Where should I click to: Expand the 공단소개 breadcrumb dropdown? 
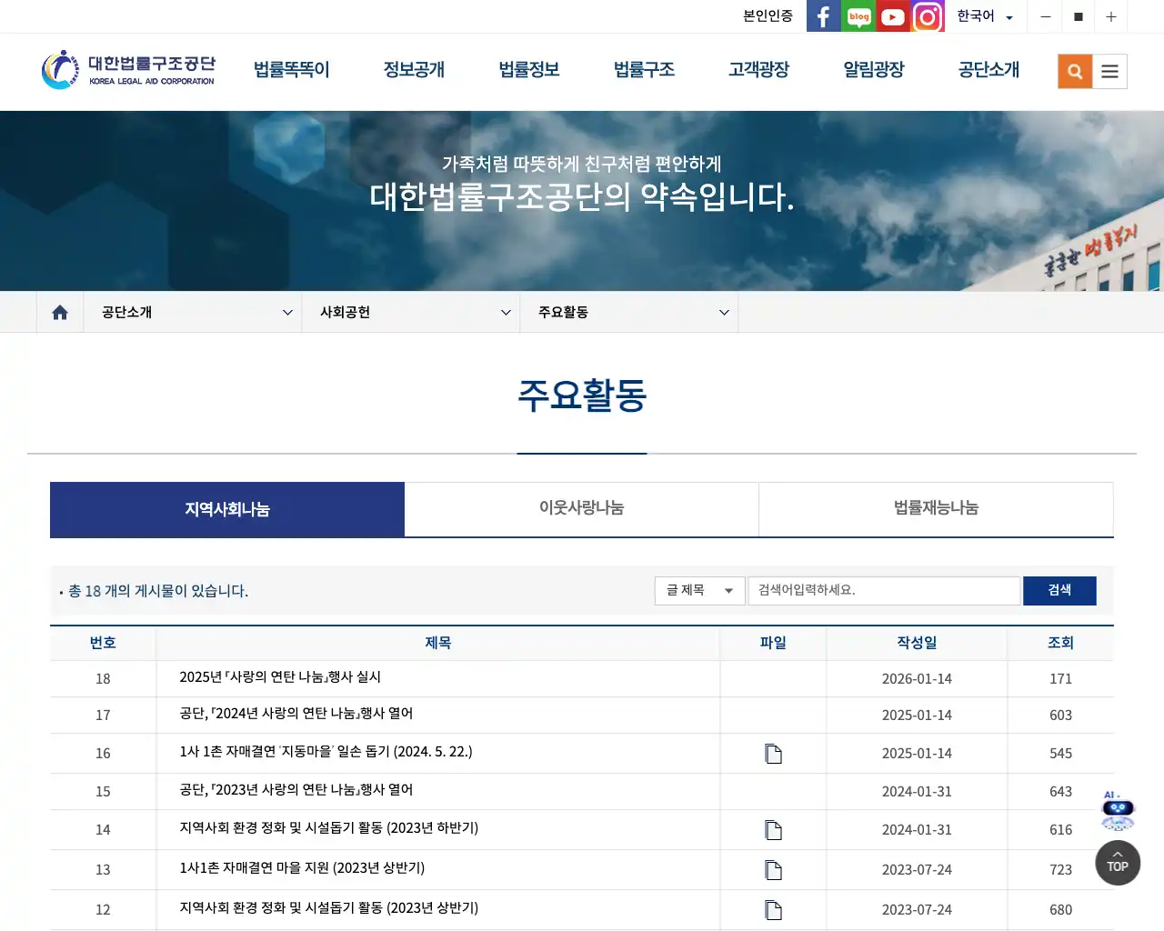tap(193, 312)
